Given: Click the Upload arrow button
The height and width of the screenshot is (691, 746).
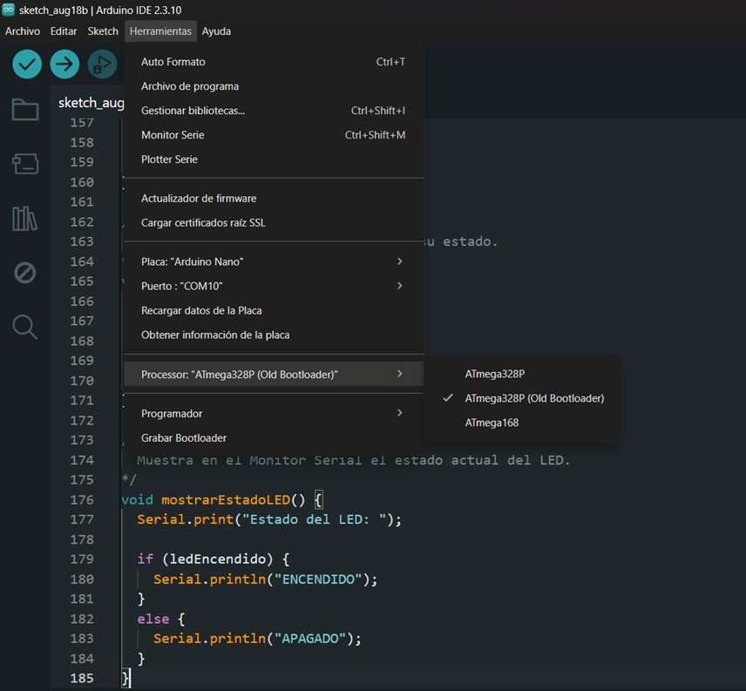Looking at the screenshot, I should pos(64,64).
